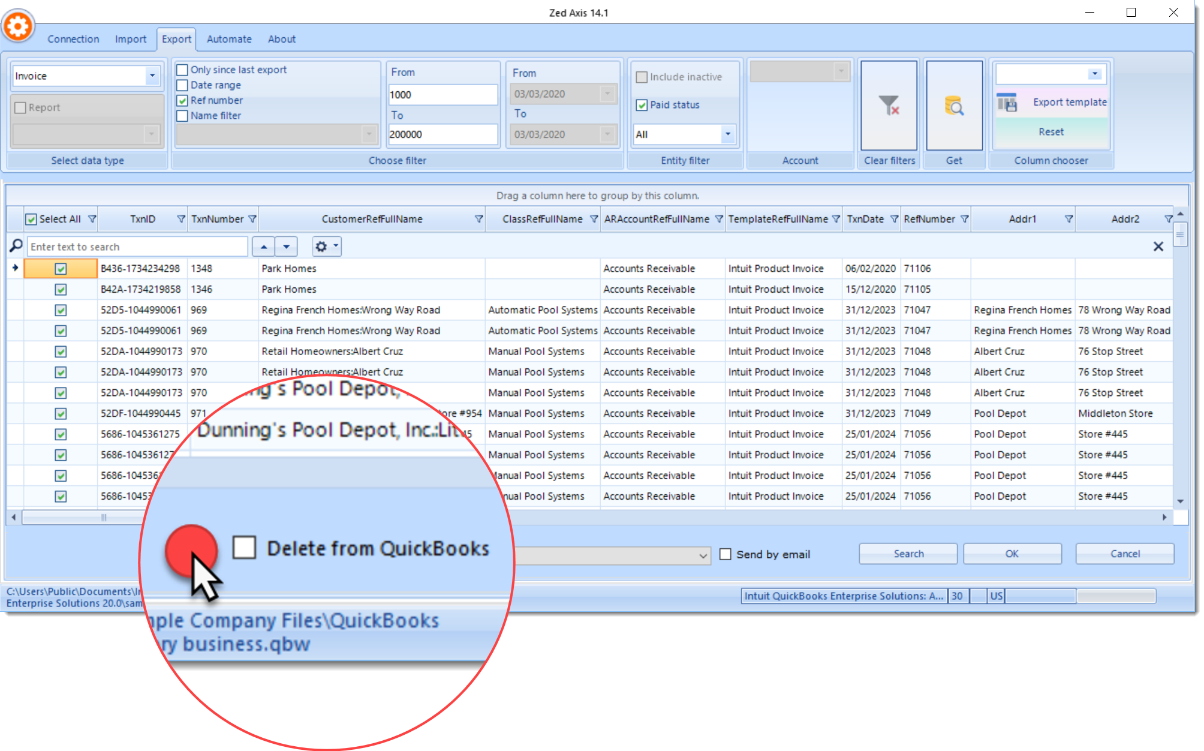This screenshot has height=751, width=1204.
Task: Open the search settings gear menu
Action: (x=326, y=247)
